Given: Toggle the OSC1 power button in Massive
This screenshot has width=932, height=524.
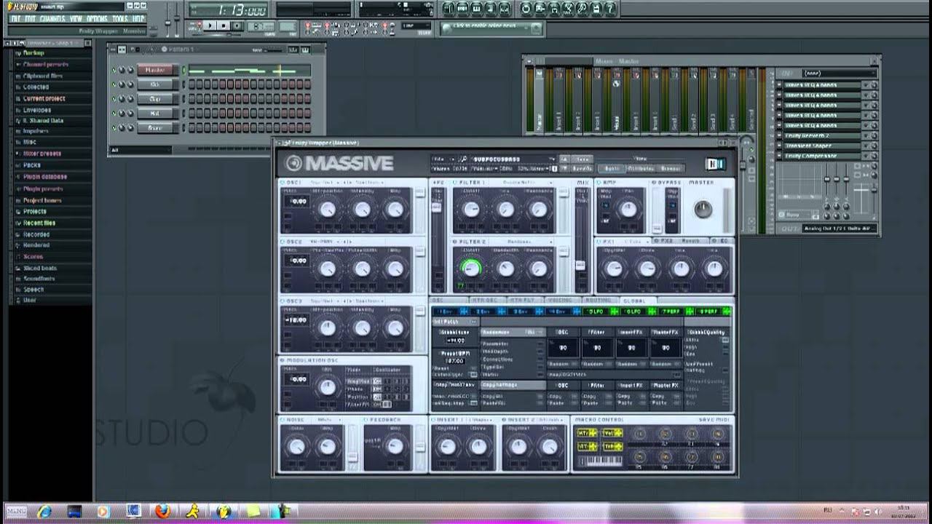Looking at the screenshot, I should pos(283,182).
